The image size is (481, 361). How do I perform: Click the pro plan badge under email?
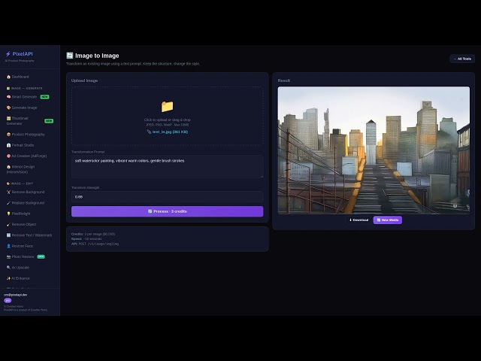click(8, 301)
